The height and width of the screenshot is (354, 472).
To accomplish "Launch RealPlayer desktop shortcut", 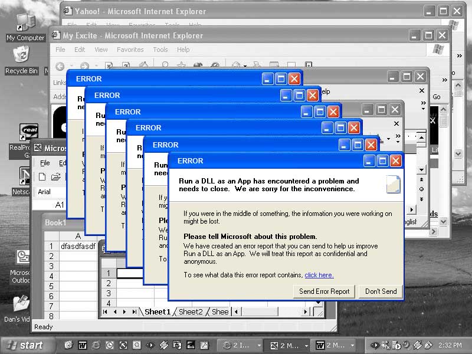I will (x=28, y=132).
